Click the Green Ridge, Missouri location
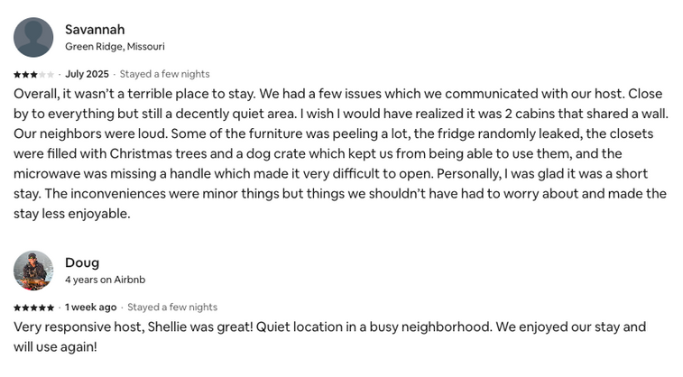Screen dimensions: 683x377 click(115, 46)
